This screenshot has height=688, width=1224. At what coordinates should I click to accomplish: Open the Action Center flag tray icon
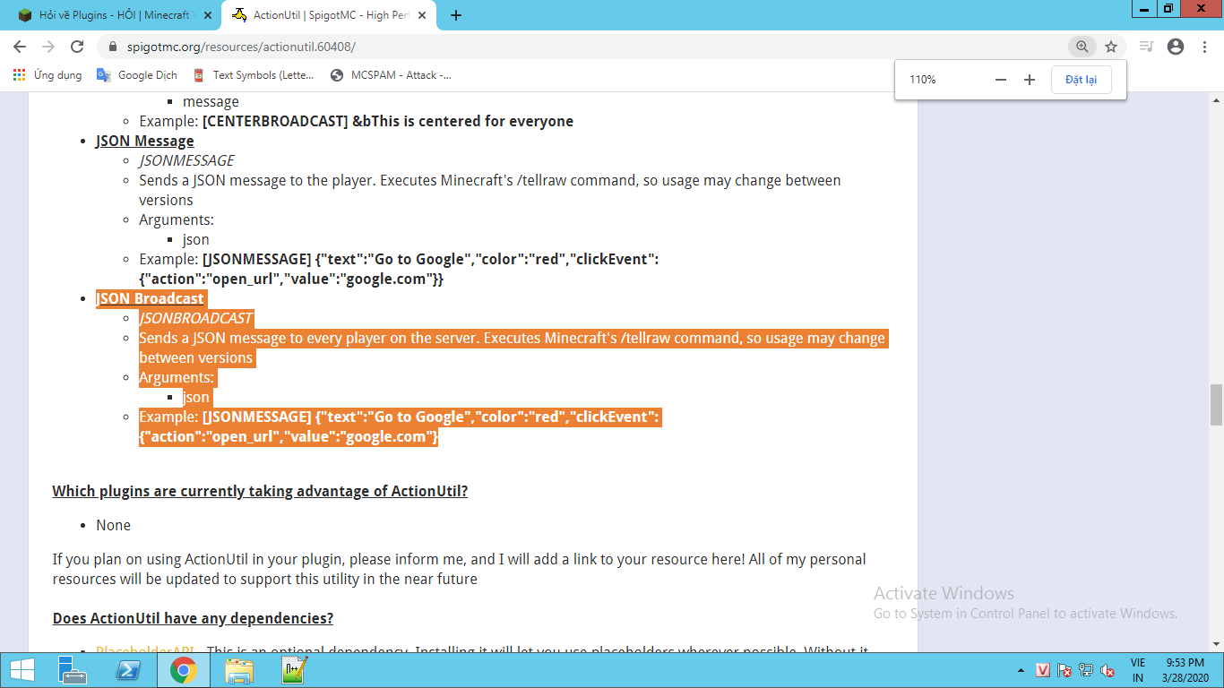pos(1065,670)
